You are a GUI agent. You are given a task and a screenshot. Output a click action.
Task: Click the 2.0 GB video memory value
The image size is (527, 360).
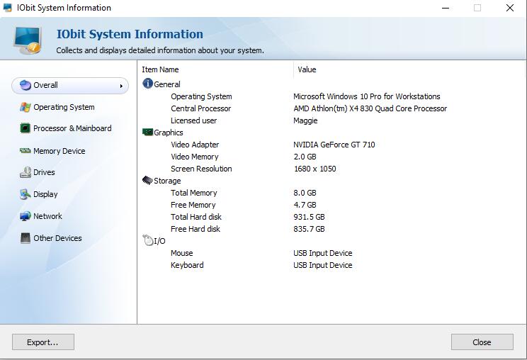point(305,157)
